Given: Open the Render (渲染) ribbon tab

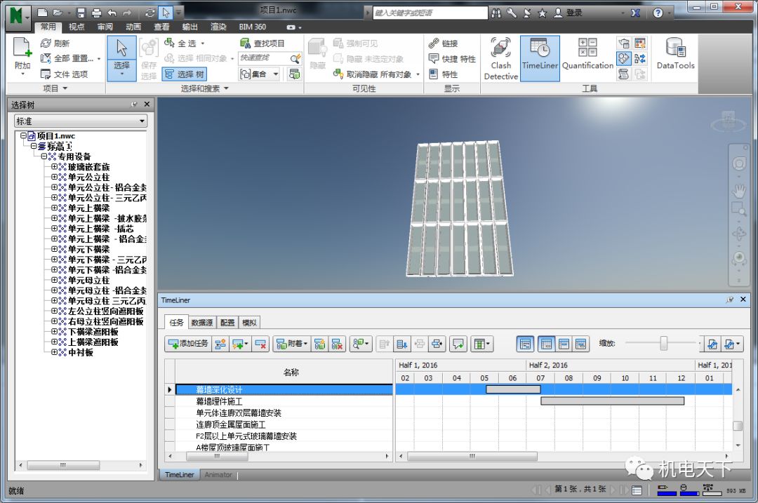Looking at the screenshot, I should click(x=218, y=27).
